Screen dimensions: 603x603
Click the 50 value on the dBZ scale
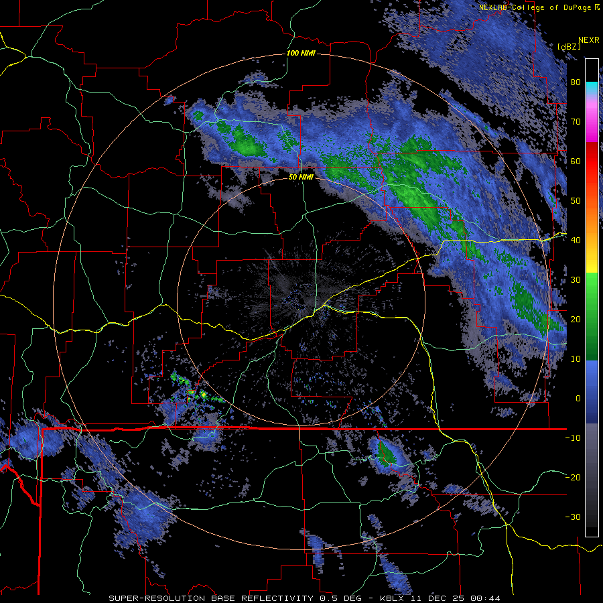576,201
